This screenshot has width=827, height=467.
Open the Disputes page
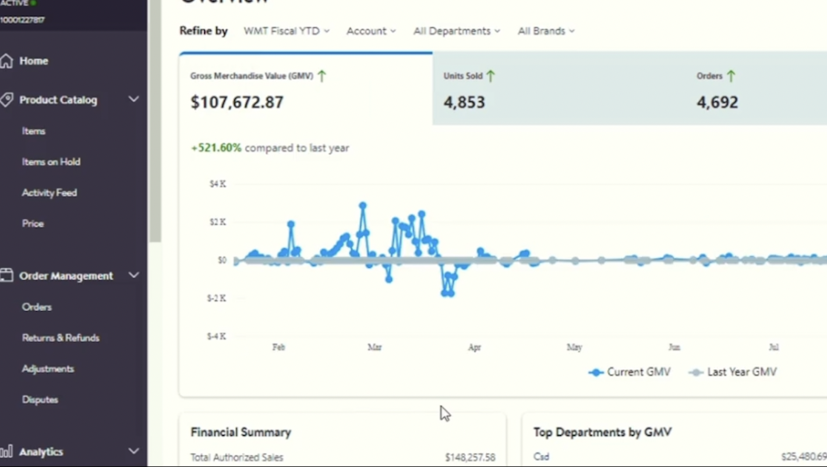coord(40,399)
